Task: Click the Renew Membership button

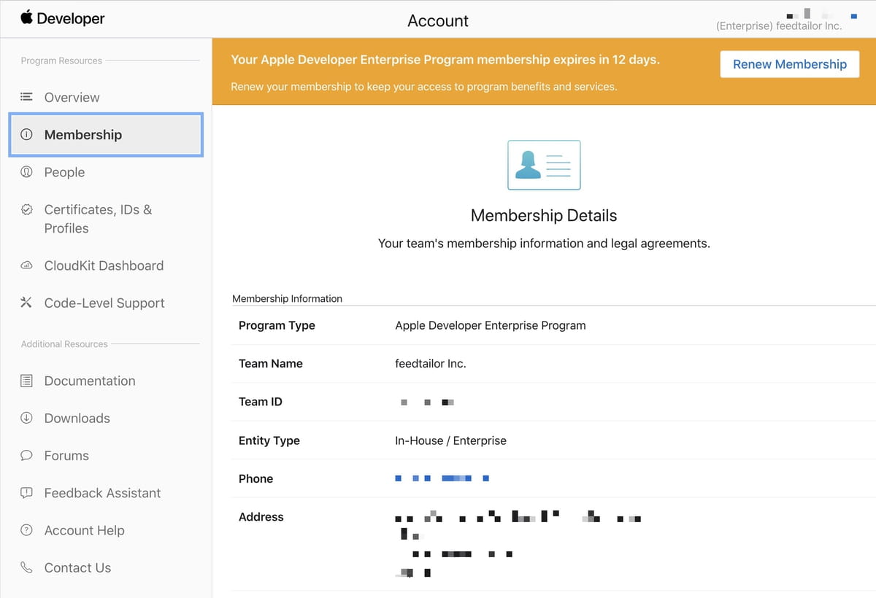Action: (790, 64)
